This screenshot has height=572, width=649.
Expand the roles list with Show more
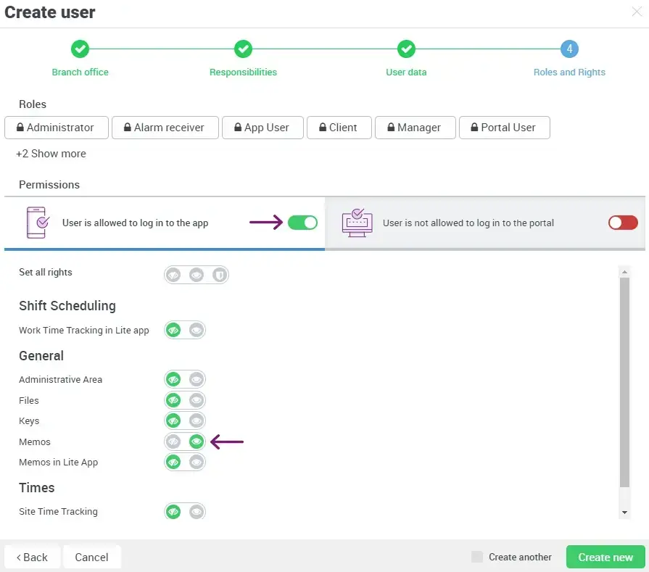pos(51,154)
